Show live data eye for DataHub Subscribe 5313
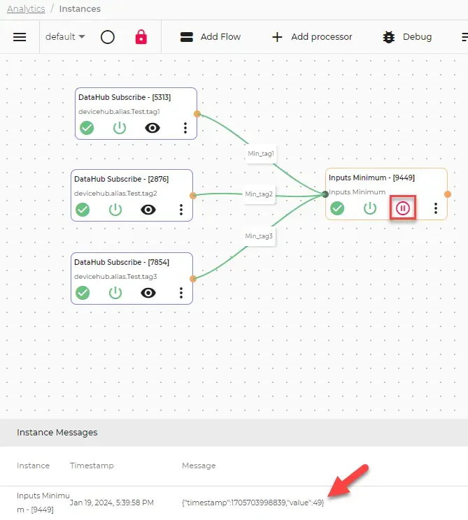 click(x=153, y=128)
